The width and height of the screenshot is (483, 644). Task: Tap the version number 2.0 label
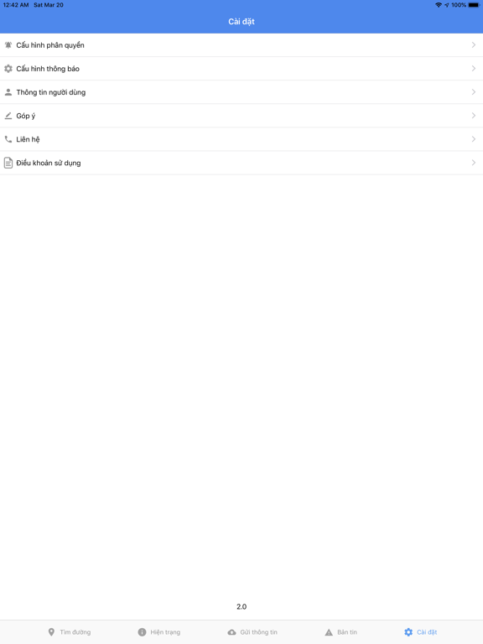241,606
